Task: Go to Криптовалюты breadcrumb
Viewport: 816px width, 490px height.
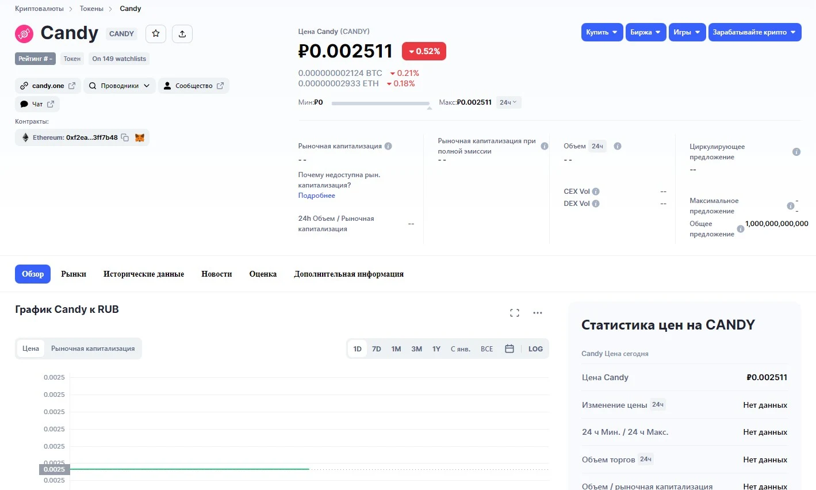Action: (x=40, y=9)
